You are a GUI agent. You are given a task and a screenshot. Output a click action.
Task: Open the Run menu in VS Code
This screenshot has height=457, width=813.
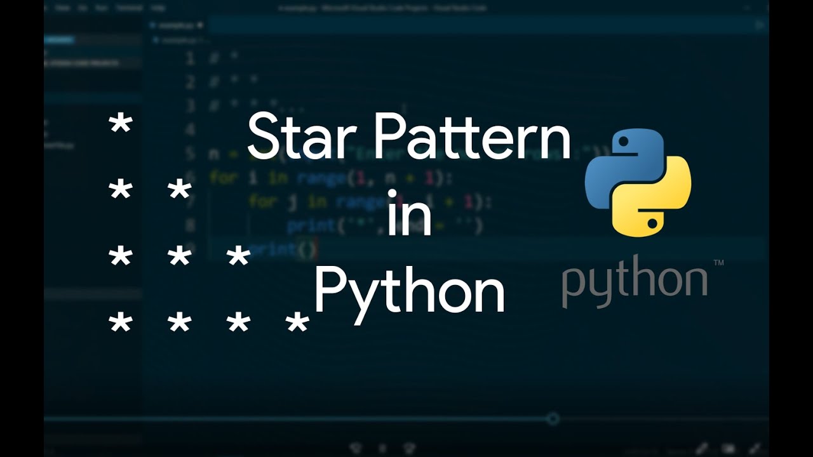(102, 8)
